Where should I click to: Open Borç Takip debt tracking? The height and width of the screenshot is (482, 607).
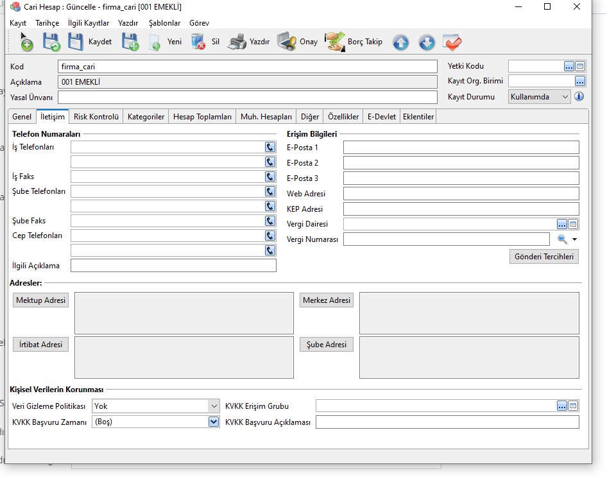click(334, 42)
